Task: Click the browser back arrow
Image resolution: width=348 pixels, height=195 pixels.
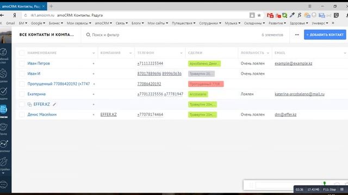Action: coord(2,15)
